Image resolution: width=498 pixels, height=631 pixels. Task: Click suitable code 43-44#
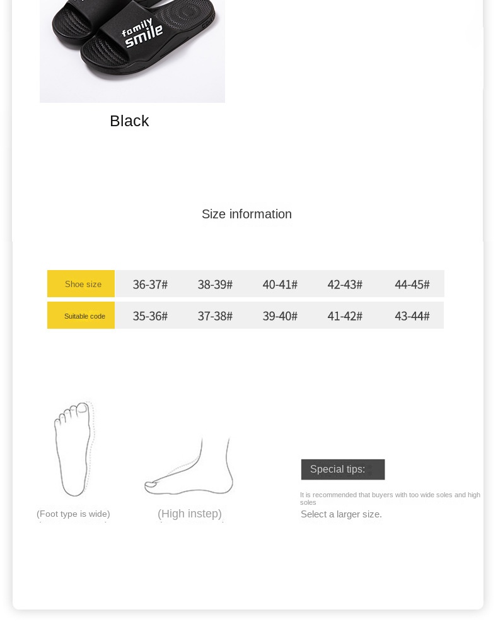click(x=412, y=316)
